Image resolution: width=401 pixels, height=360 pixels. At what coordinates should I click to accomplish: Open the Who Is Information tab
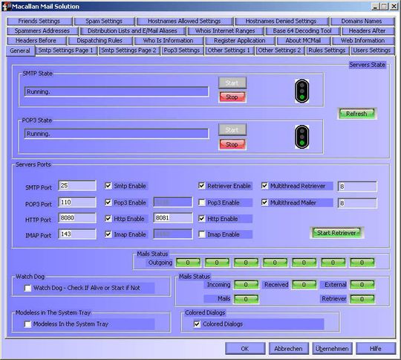(169, 40)
